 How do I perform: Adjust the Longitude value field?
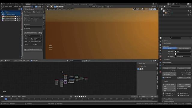(x=184, y=68)
